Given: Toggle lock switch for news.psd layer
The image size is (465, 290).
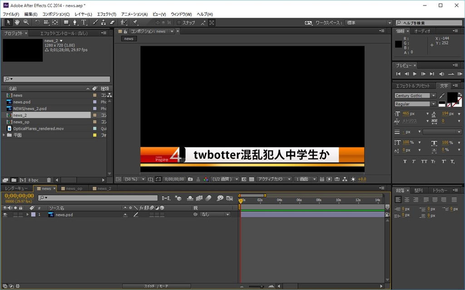Looking at the screenshot, I should (x=20, y=215).
